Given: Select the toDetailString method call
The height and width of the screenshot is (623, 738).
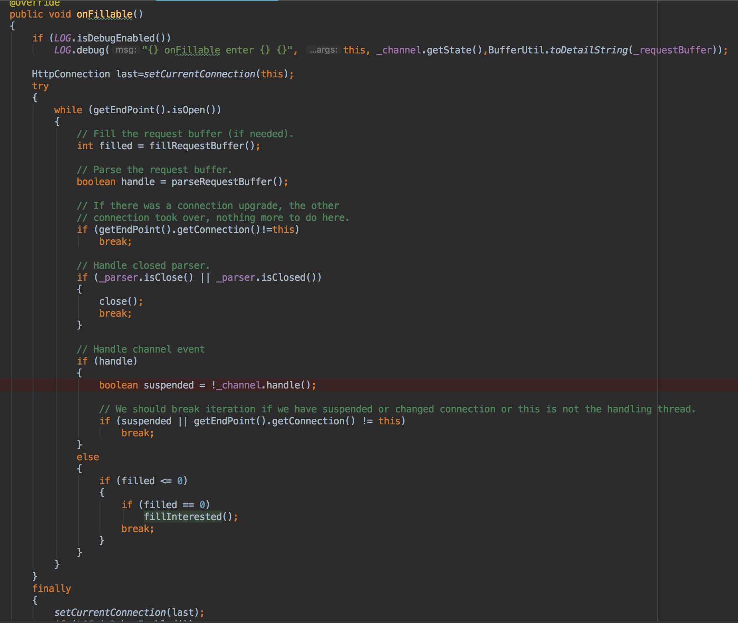Looking at the screenshot, I should [x=588, y=50].
